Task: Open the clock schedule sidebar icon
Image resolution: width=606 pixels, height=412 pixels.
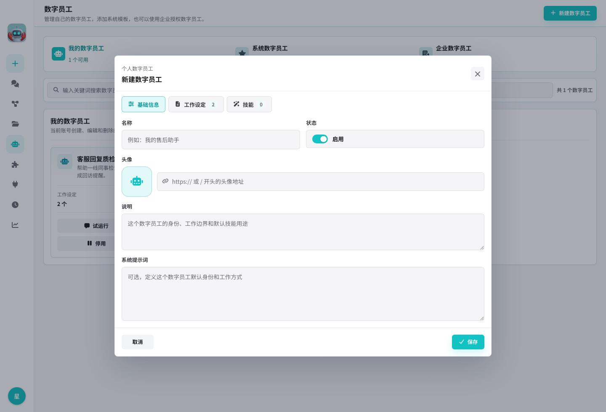Action: 15,205
